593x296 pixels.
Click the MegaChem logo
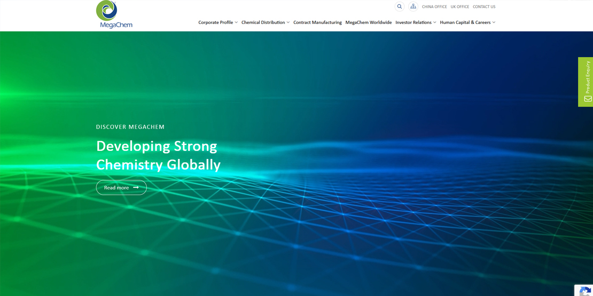click(114, 14)
